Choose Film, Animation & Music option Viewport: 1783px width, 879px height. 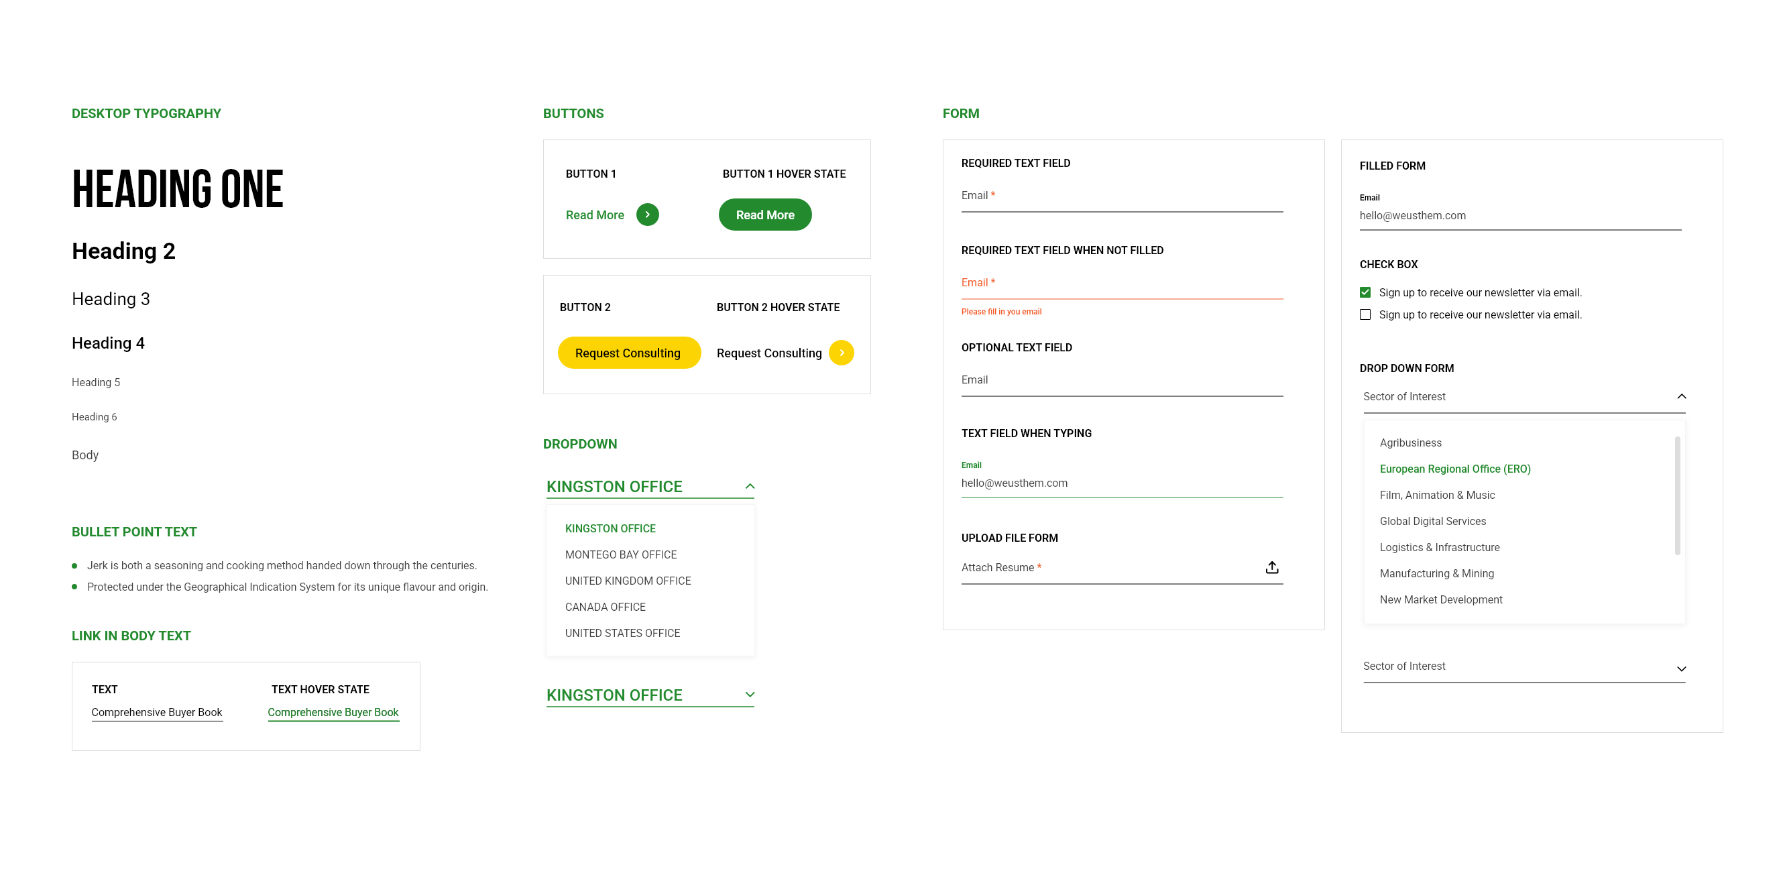coord(1436,495)
